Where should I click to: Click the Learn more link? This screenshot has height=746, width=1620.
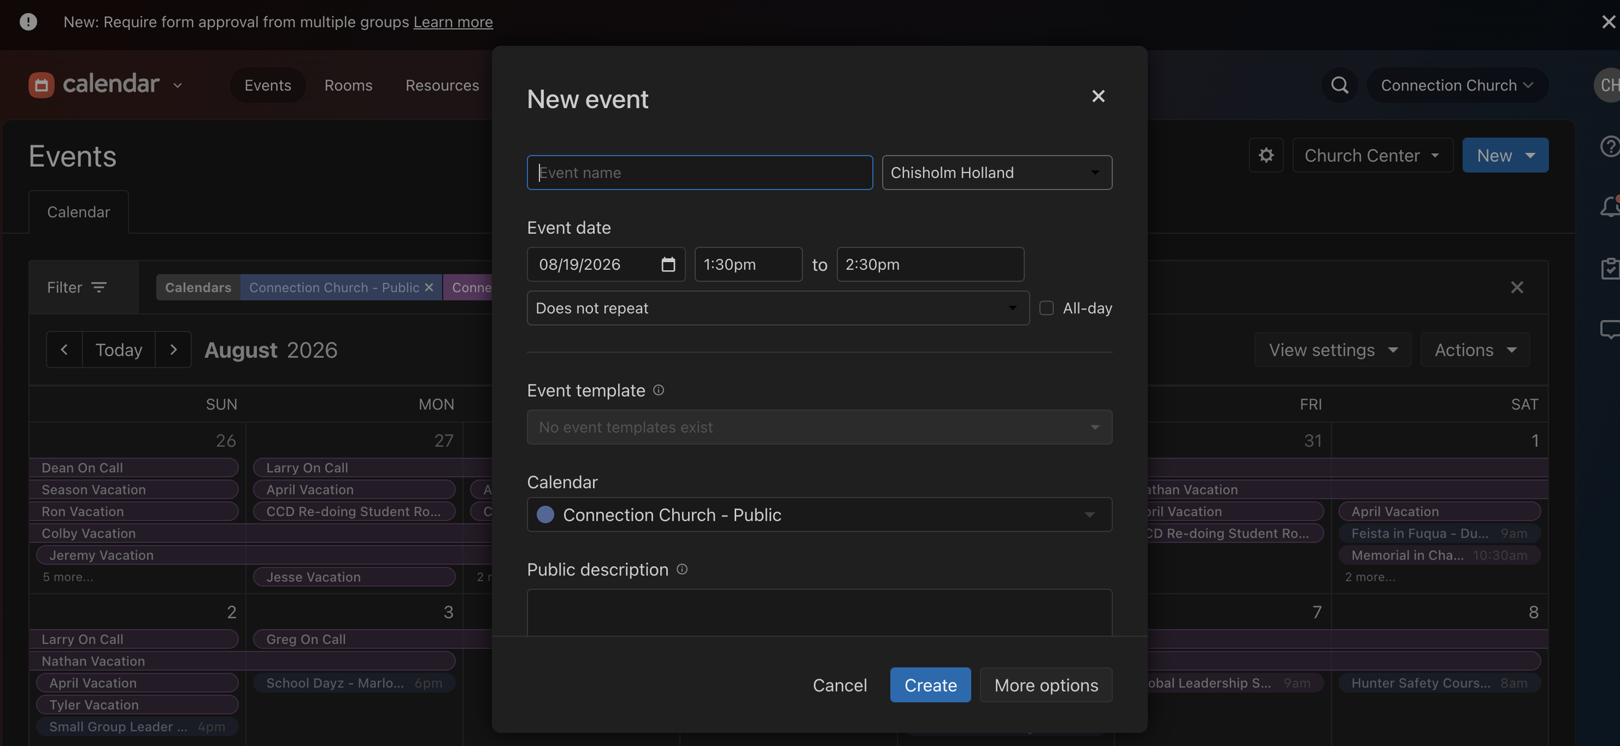453,22
